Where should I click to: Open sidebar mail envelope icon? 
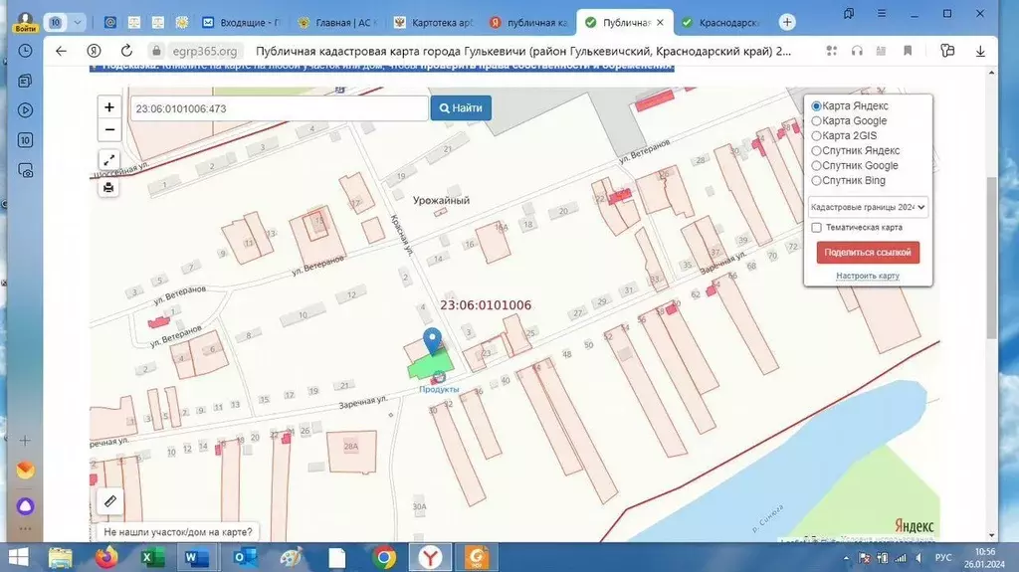coord(25,470)
